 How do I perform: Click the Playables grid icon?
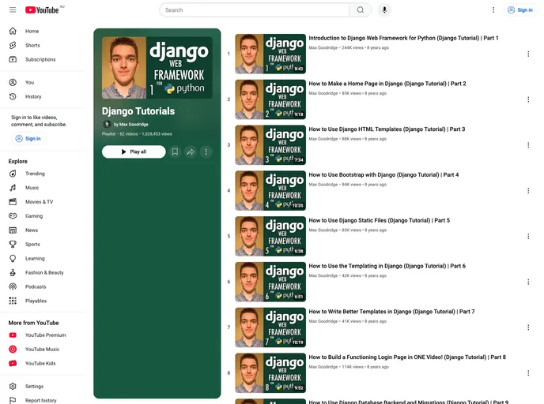[x=13, y=301]
